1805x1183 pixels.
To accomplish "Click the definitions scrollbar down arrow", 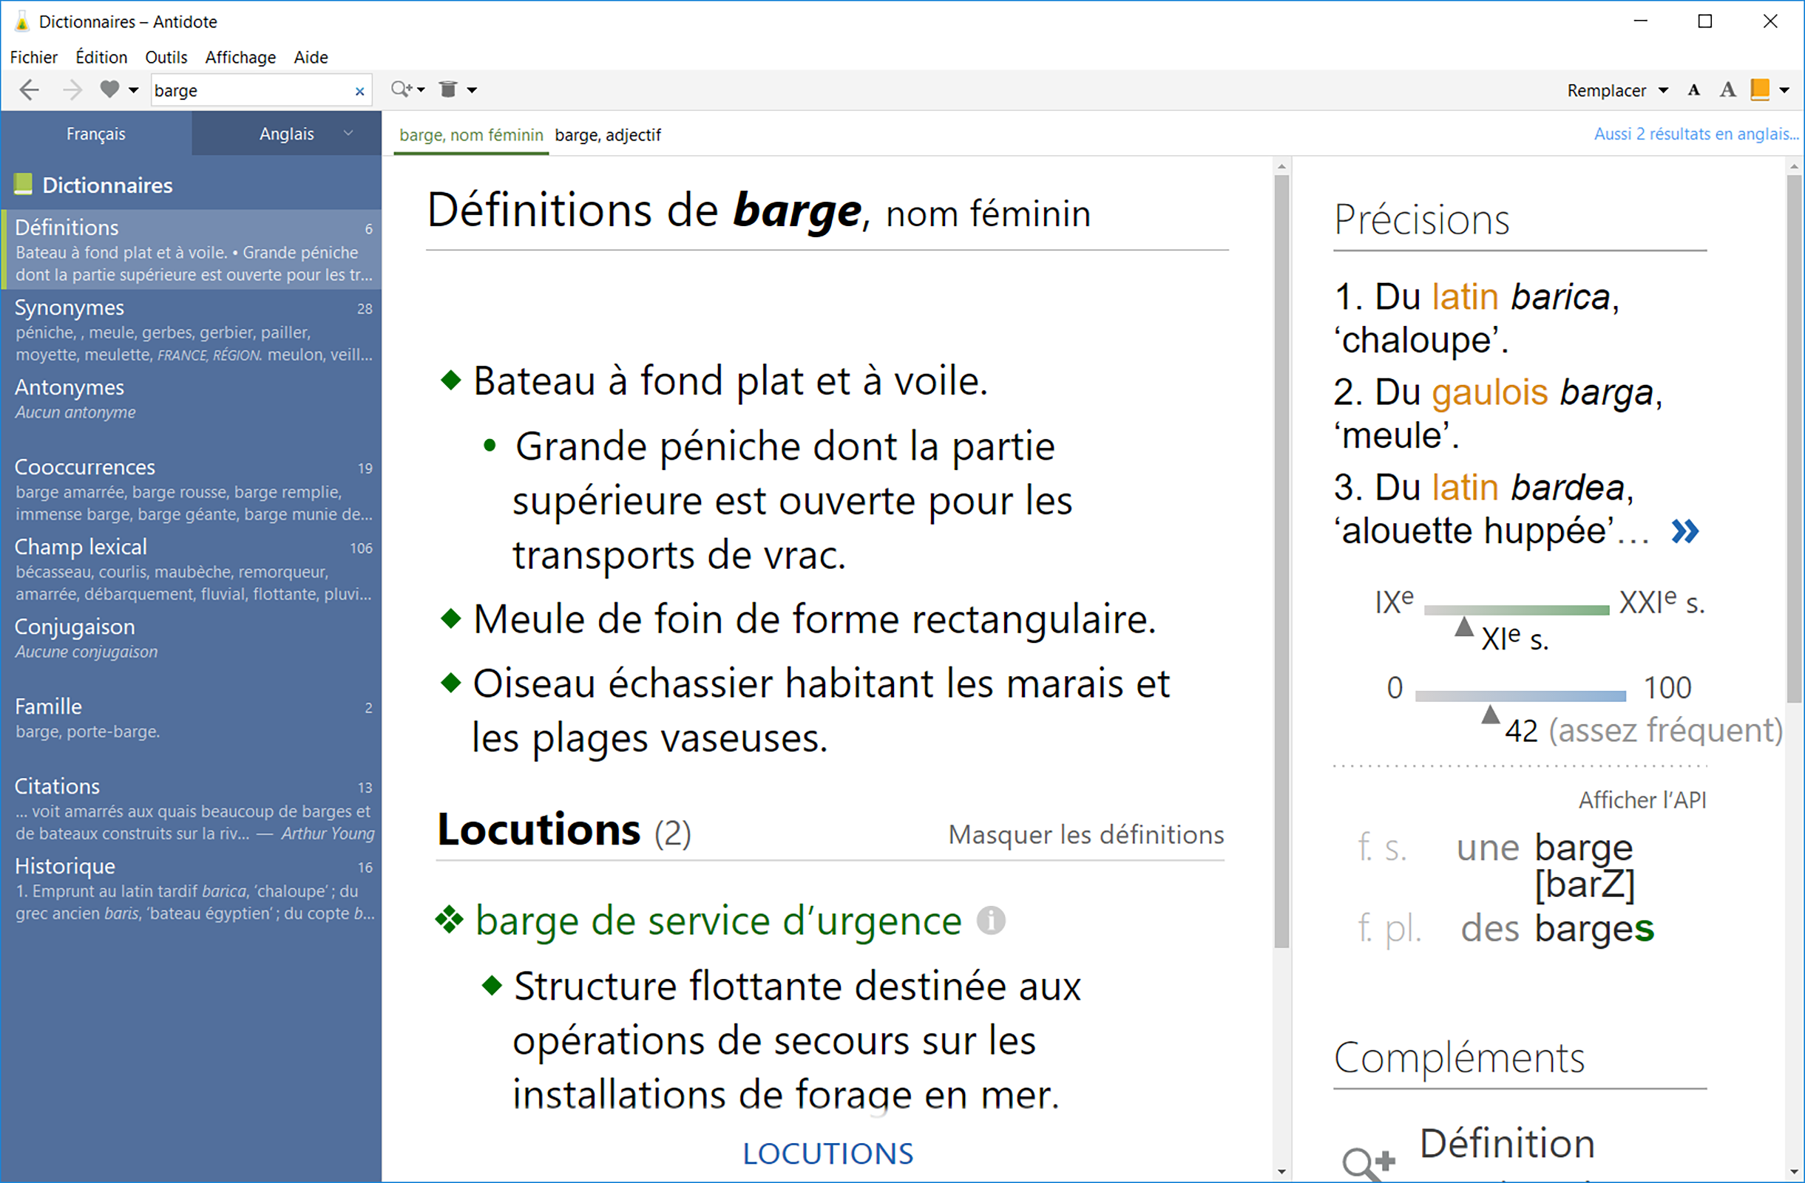I will click(x=1281, y=1172).
